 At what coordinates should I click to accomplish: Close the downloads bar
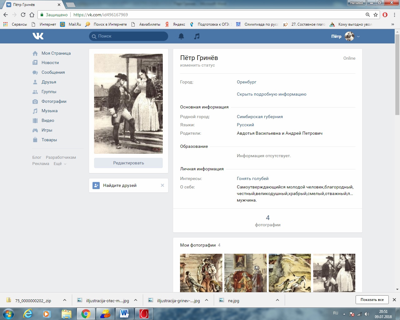pyautogui.click(x=394, y=300)
